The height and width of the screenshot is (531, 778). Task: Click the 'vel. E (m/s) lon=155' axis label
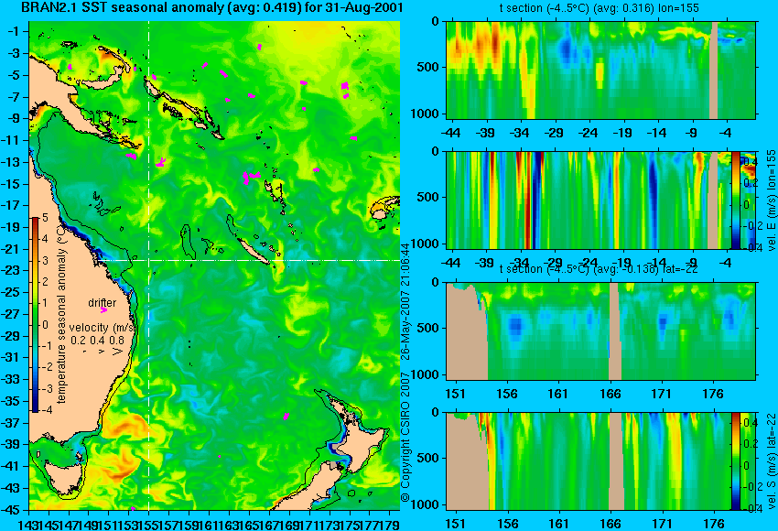[x=772, y=200]
